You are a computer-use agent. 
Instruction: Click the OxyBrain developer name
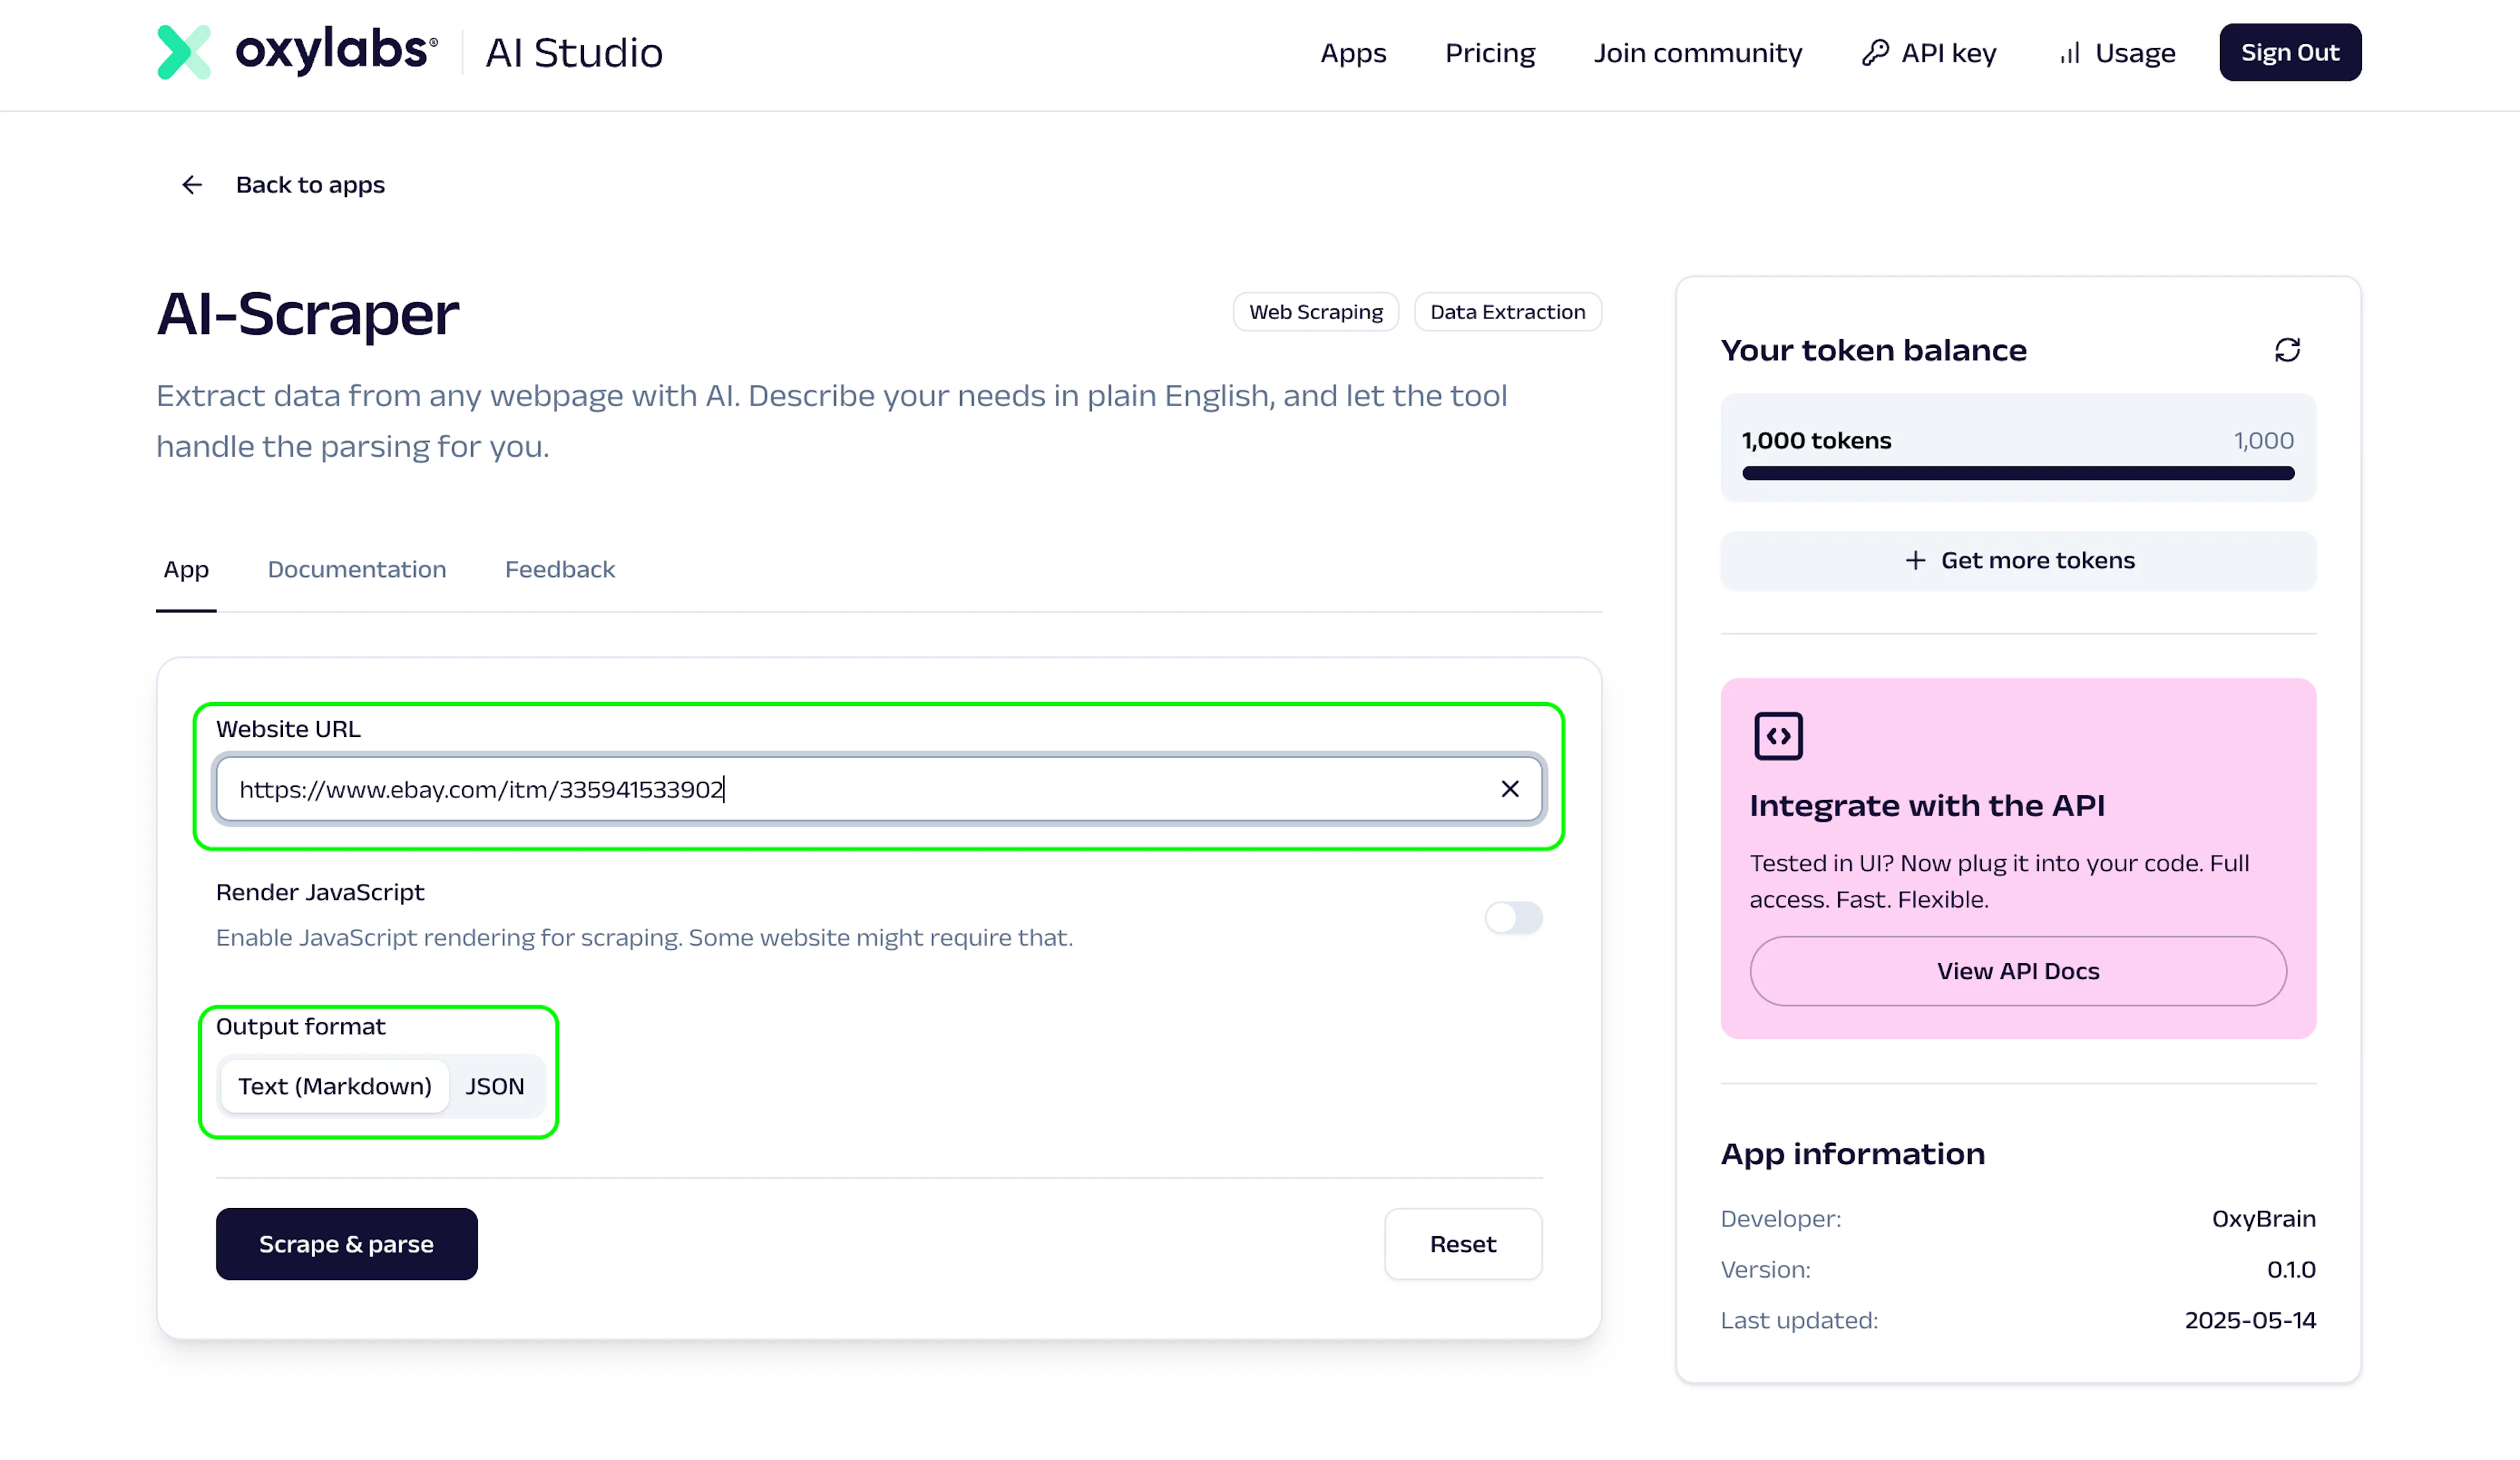coord(2264,1219)
